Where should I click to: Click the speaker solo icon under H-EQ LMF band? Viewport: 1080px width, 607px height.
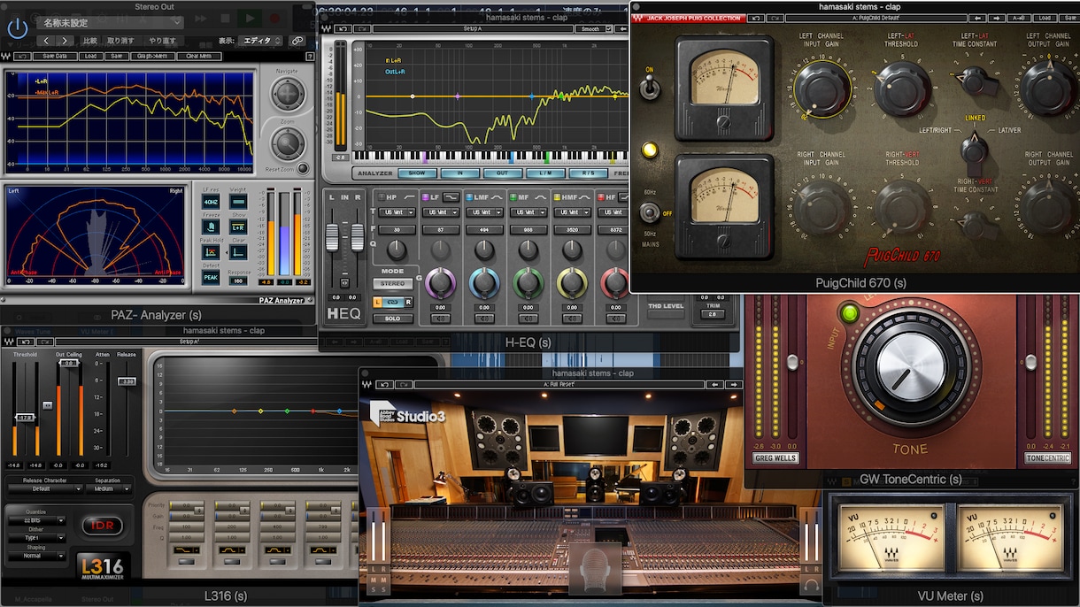click(x=484, y=319)
